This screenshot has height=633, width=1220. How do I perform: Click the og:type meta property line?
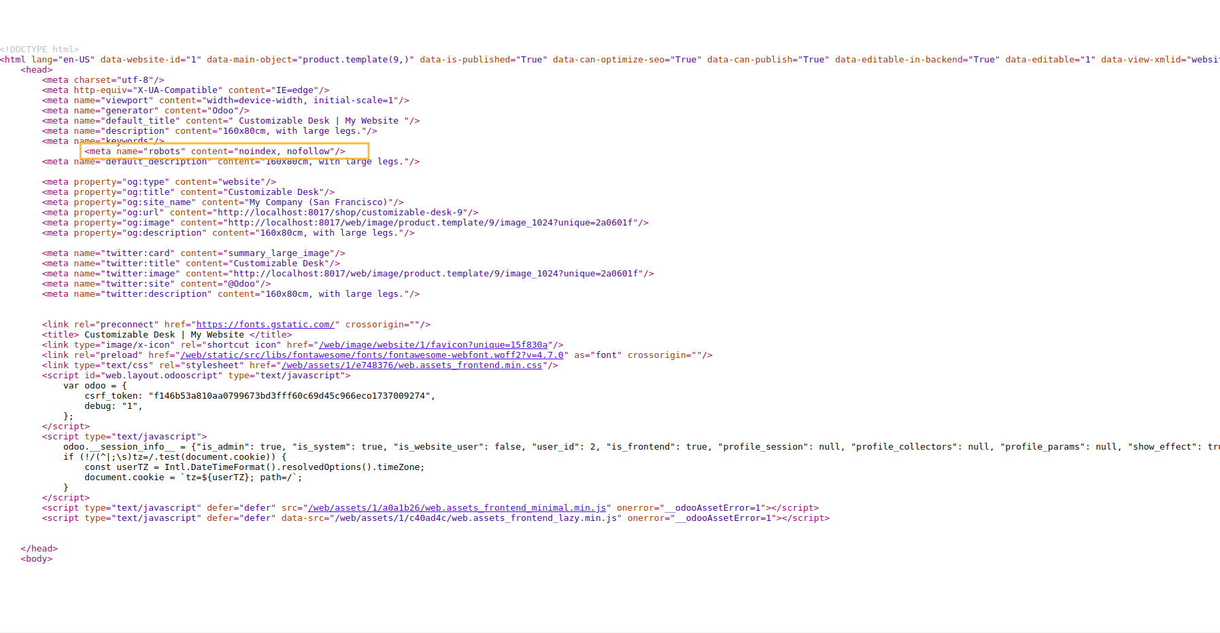159,182
